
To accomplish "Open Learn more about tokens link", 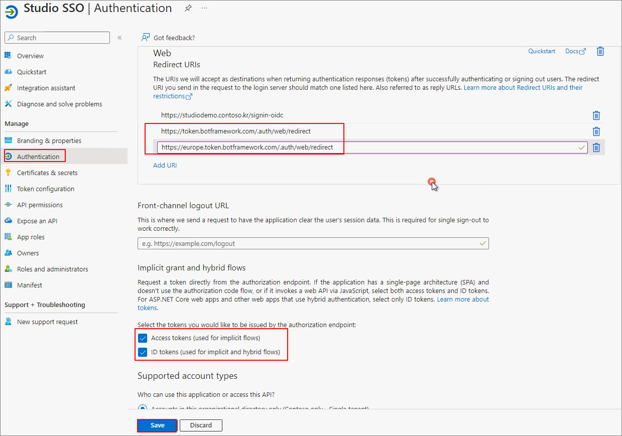I will point(463,300).
